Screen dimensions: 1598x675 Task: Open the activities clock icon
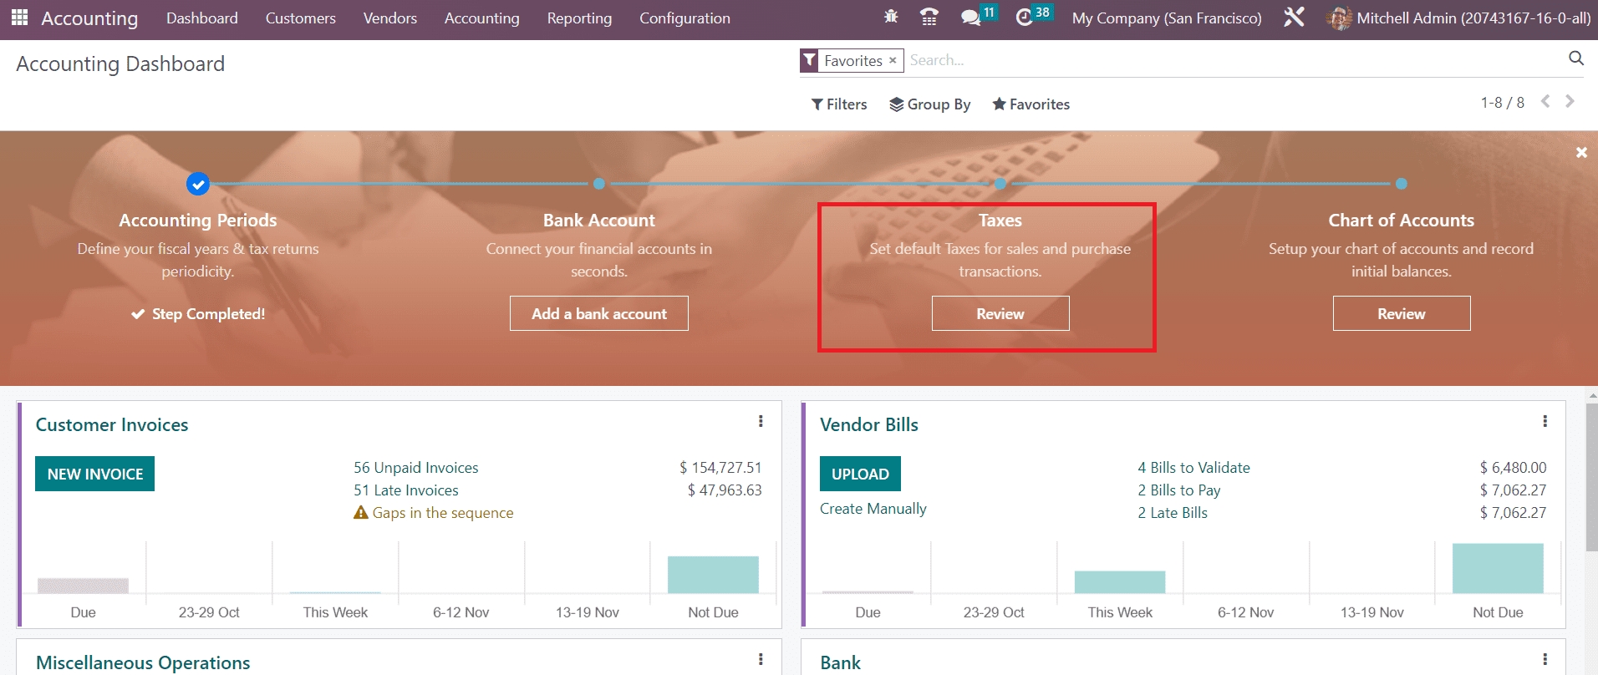pyautogui.click(x=1025, y=18)
